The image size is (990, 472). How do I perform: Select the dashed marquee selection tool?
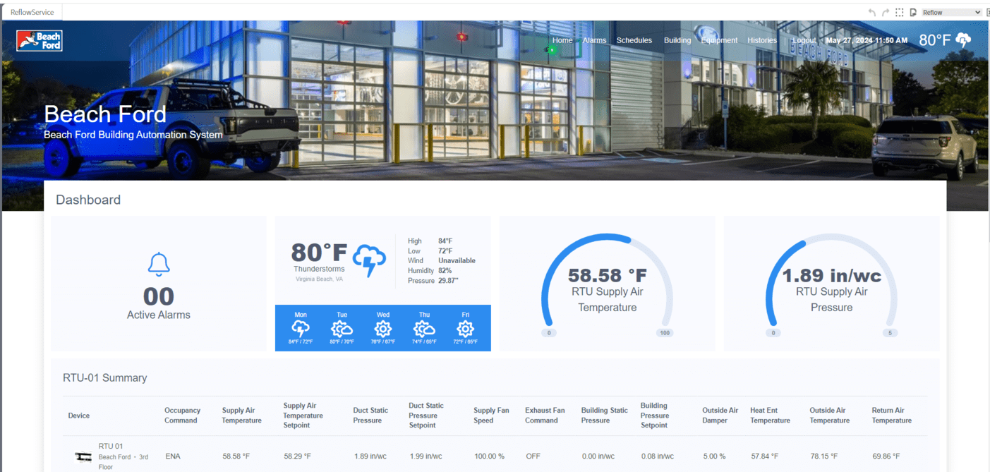coord(900,13)
